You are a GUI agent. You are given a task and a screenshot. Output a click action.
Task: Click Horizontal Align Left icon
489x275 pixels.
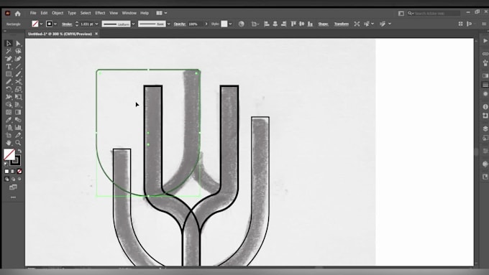(x=267, y=24)
